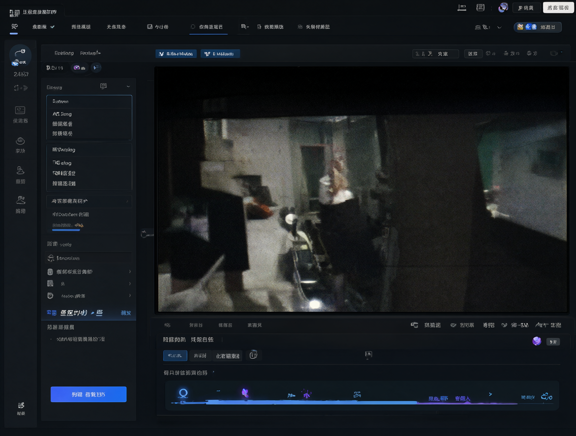Click the screen icon in the first list header
This screenshot has height=436, width=576.
pos(104,86)
